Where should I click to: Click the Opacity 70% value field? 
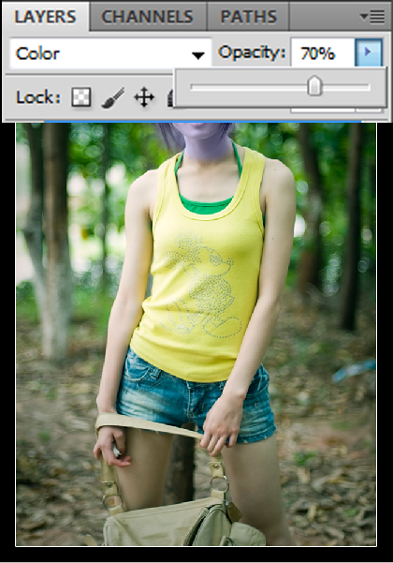click(323, 53)
